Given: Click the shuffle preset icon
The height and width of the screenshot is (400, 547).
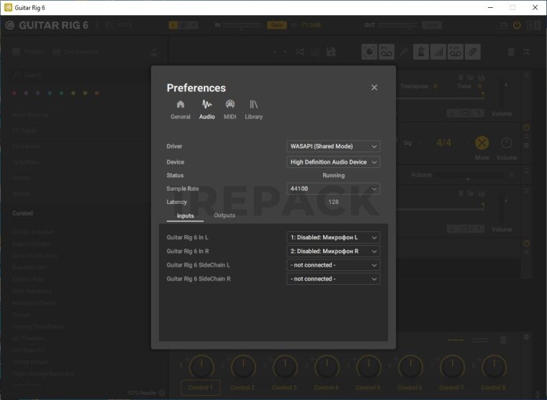Looking at the screenshot, I should 299,52.
